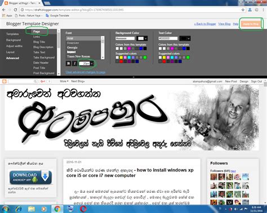The width and height of the screenshot is (267, 213).
Task: Open Internet Explorer from taskbar
Action: (19, 209)
